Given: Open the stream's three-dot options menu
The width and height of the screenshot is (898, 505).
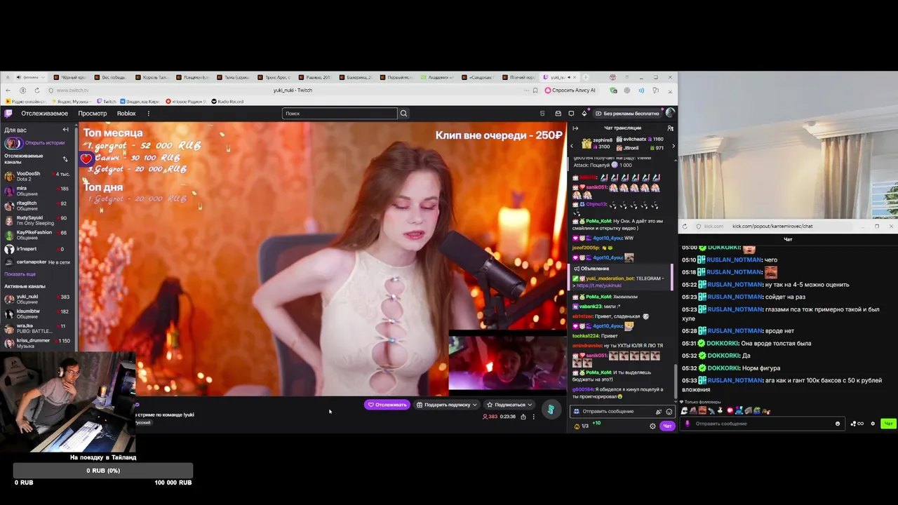Looking at the screenshot, I should (533, 417).
